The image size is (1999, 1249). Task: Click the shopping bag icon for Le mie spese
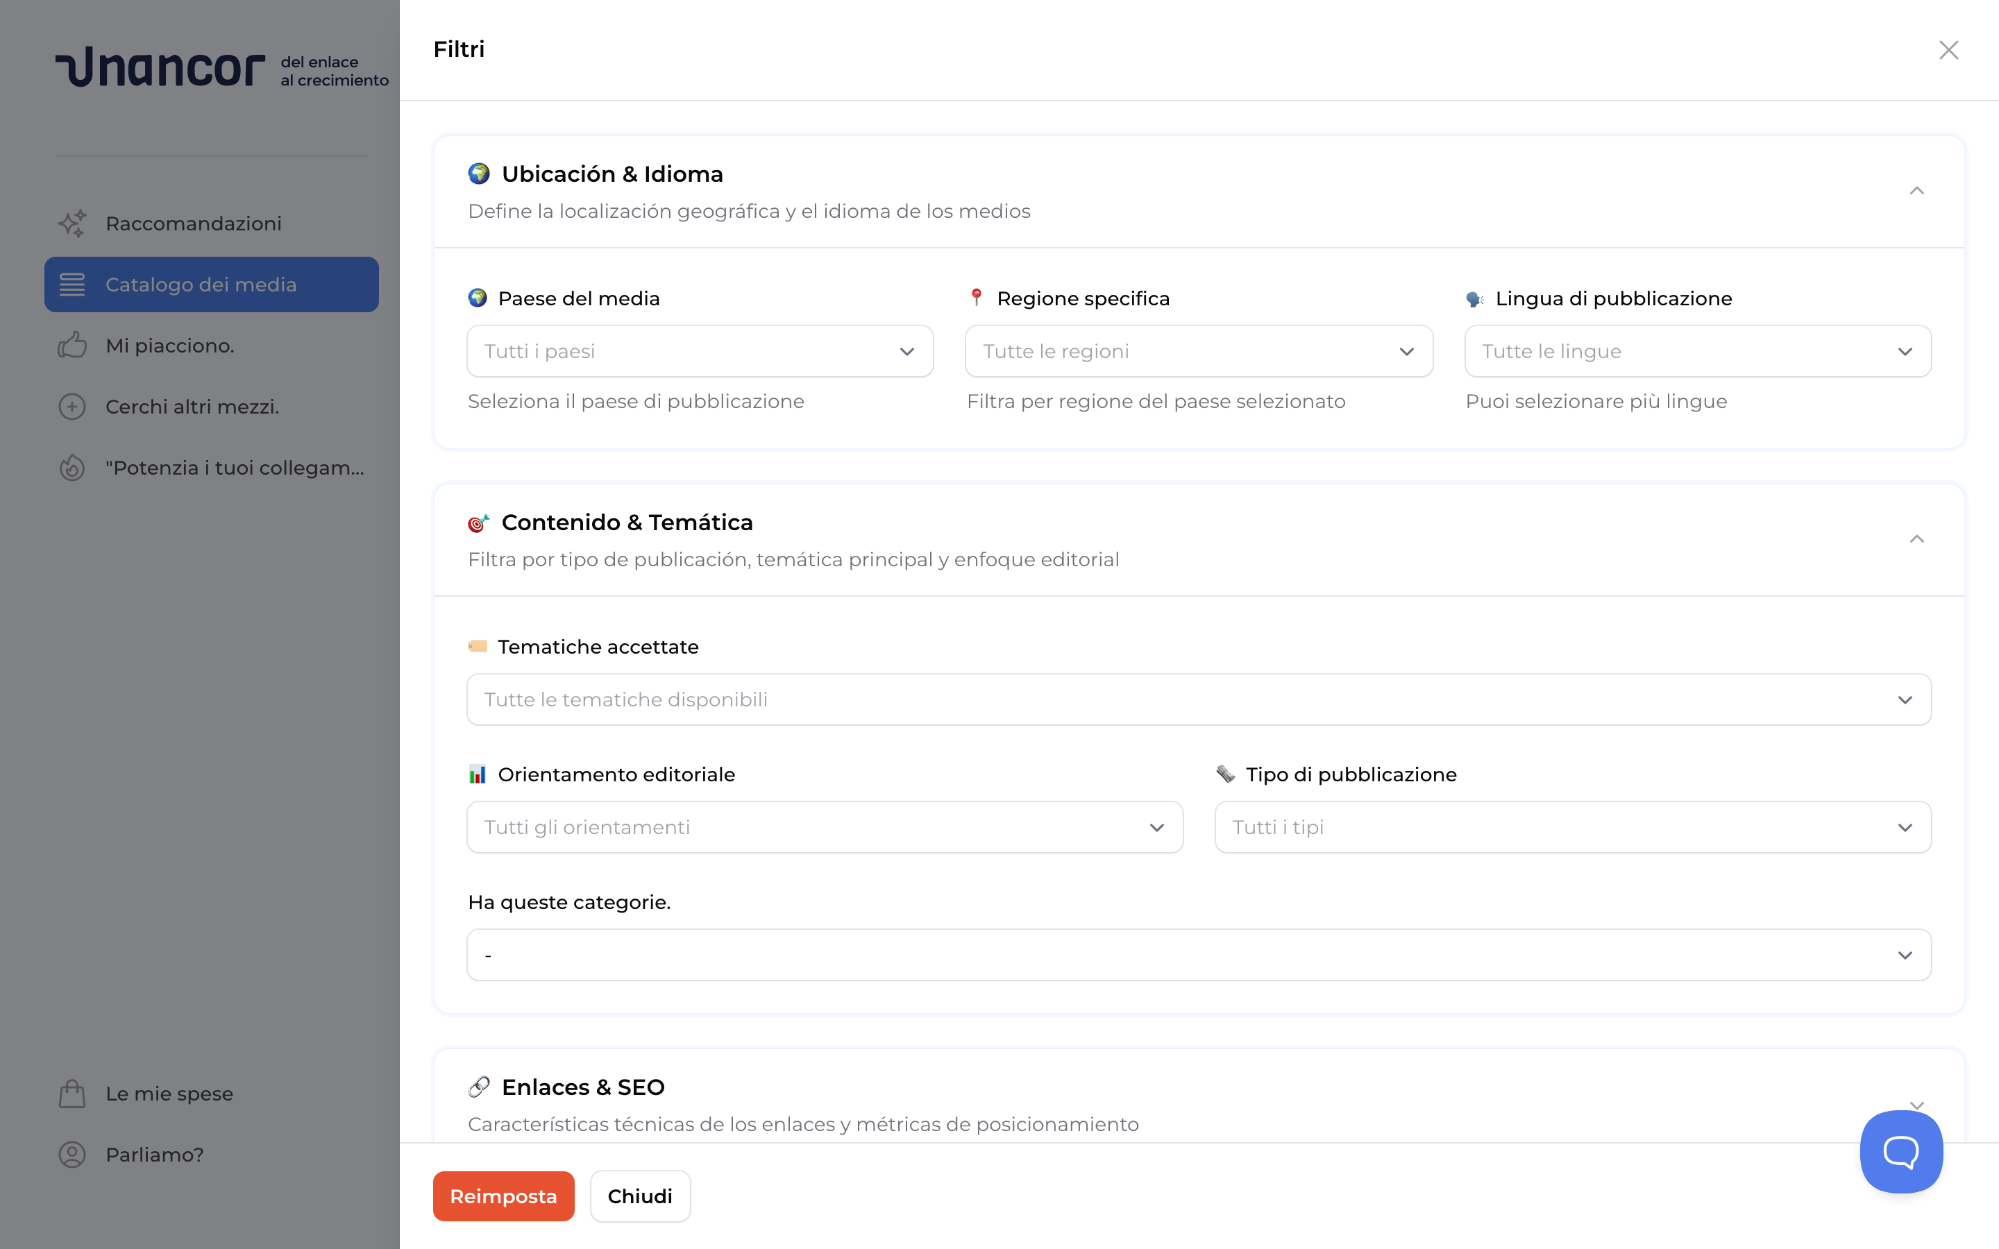click(x=72, y=1093)
